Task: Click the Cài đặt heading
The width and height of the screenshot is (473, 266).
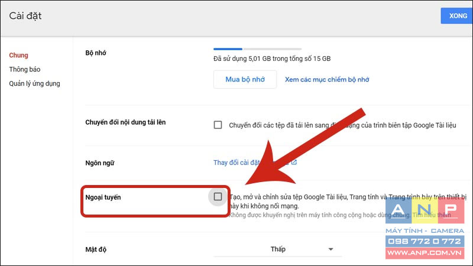Action: point(25,16)
